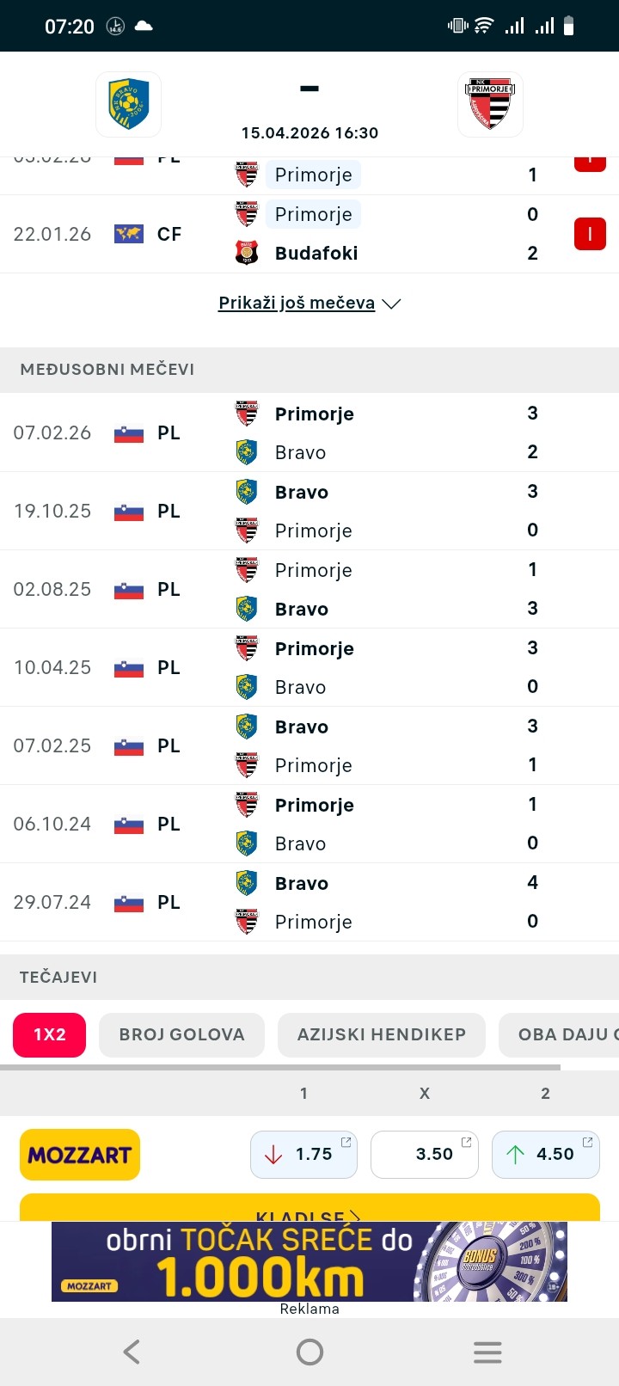This screenshot has width=619, height=1386.
Task: Open external link icon on 1.75 odds
Action: (346, 1142)
